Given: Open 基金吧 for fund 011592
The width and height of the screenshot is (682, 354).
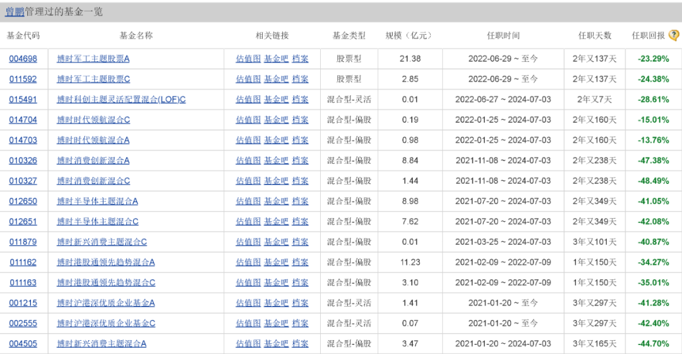Looking at the screenshot, I should point(276,79).
